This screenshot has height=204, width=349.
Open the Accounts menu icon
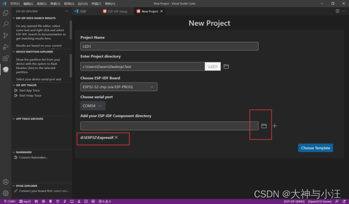pyautogui.click(x=6, y=182)
